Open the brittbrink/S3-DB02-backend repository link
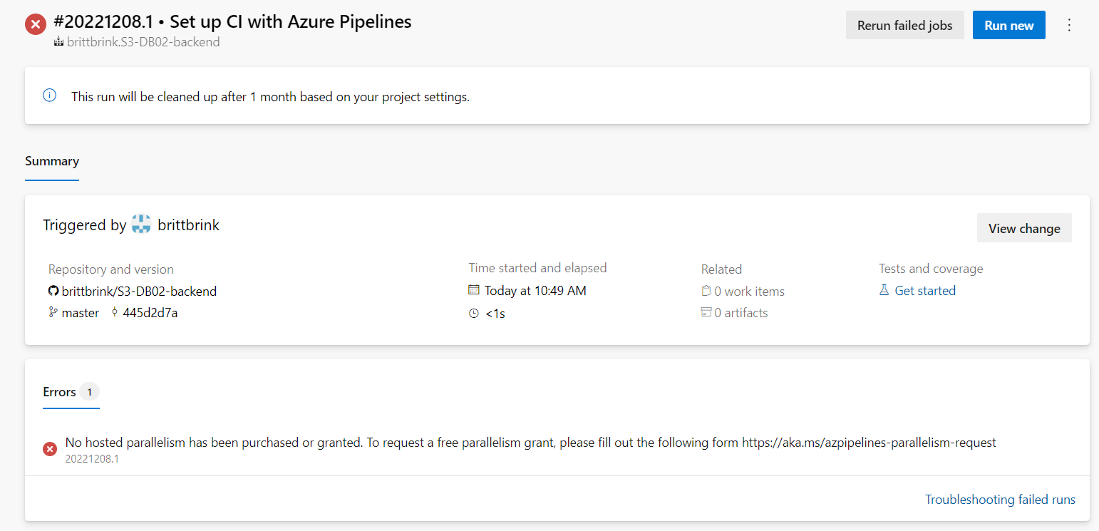This screenshot has width=1099, height=531. pyautogui.click(x=139, y=291)
